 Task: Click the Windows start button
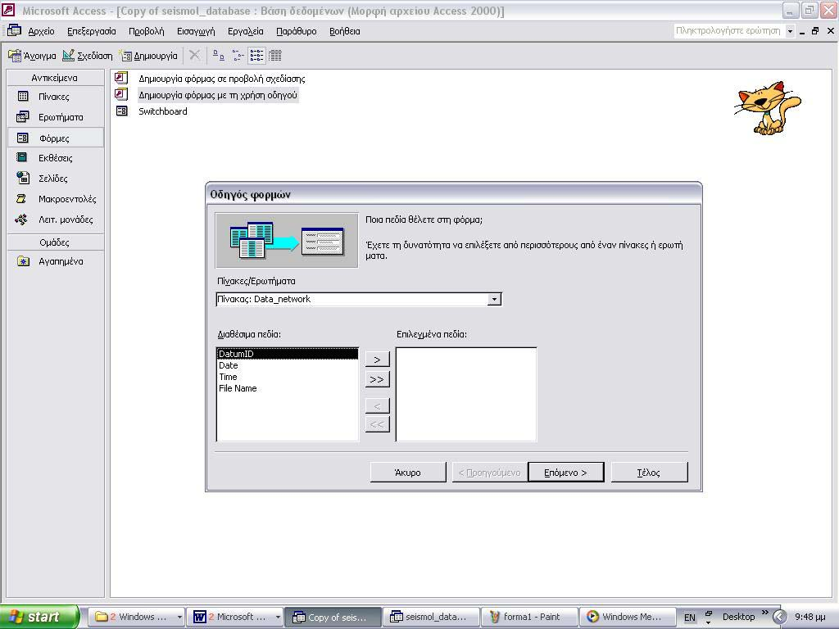pos(39,617)
